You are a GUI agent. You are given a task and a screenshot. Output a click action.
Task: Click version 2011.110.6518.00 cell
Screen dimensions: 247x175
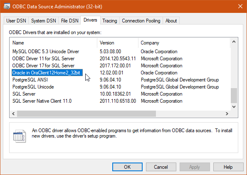(118, 101)
